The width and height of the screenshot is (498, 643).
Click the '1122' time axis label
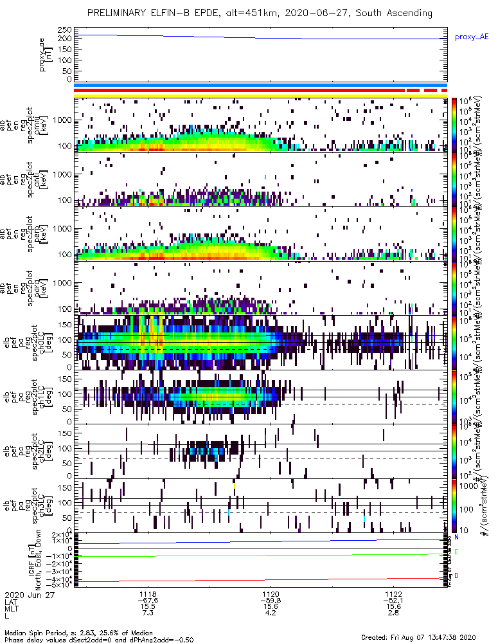393,594
